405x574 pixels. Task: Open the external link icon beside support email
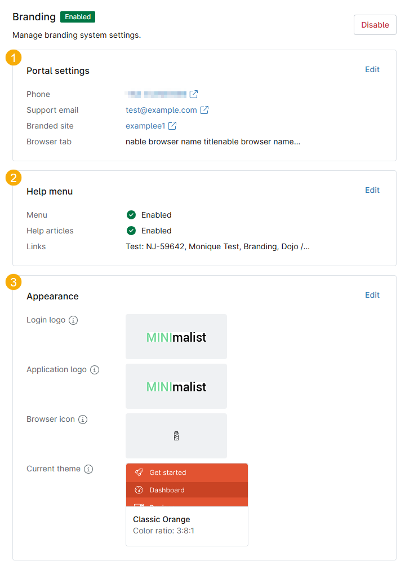[x=204, y=110]
